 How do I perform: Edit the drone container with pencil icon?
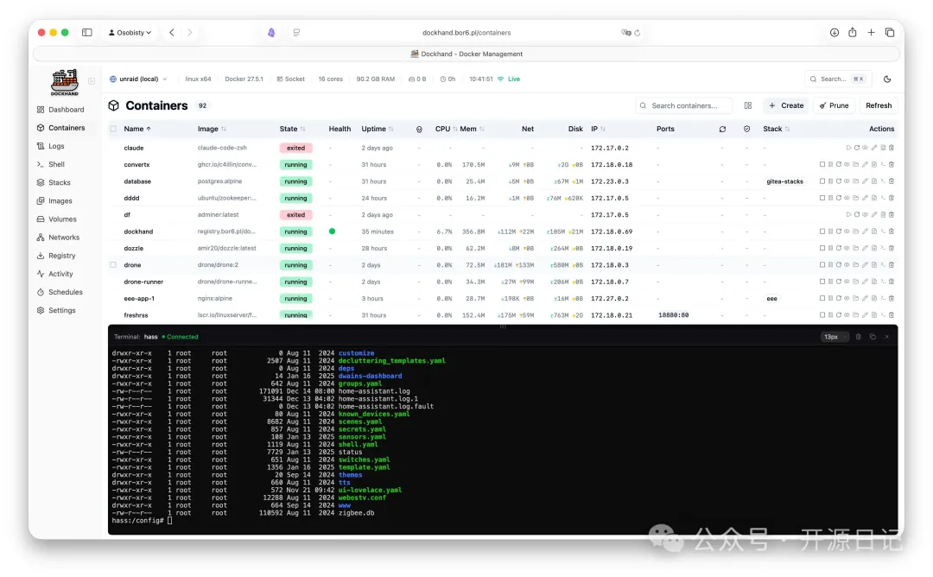click(x=865, y=264)
